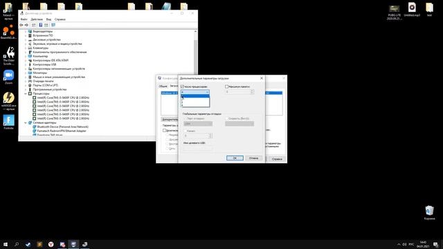
Task: Toggle the Безопасный режим checkbox in msconfig
Action: click(x=164, y=131)
